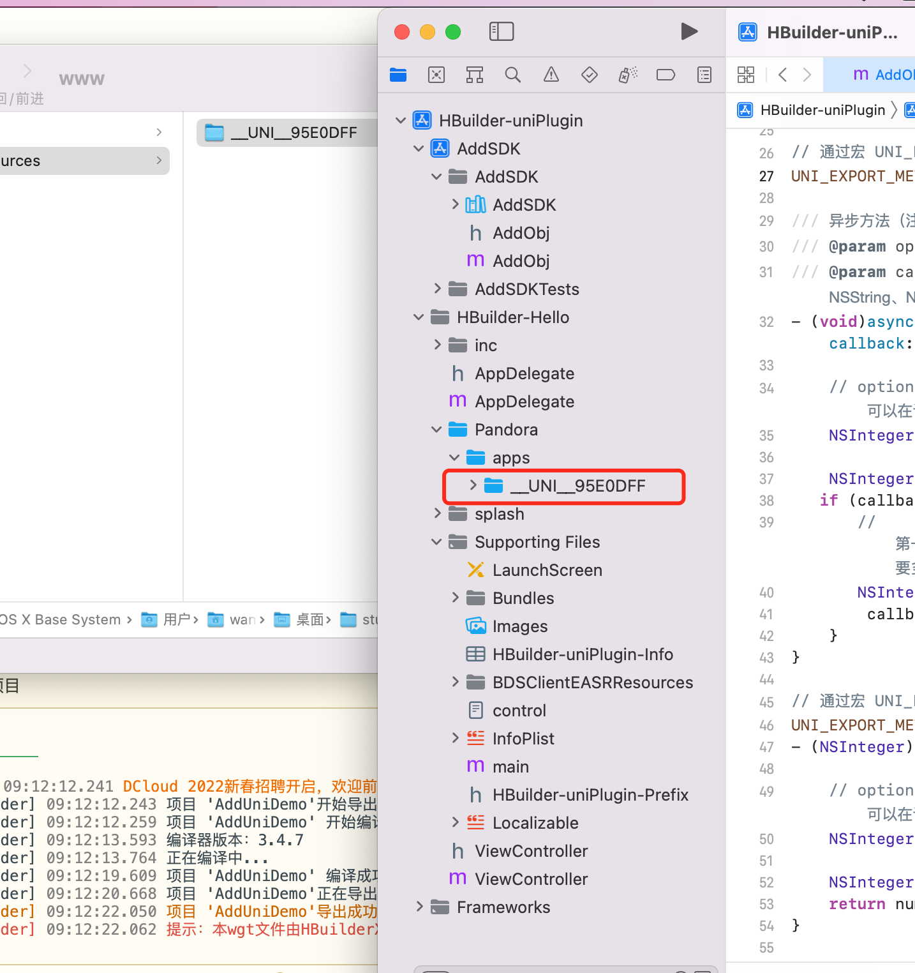Collapse the Supporting Files group
The height and width of the screenshot is (973, 915).
[x=436, y=541]
